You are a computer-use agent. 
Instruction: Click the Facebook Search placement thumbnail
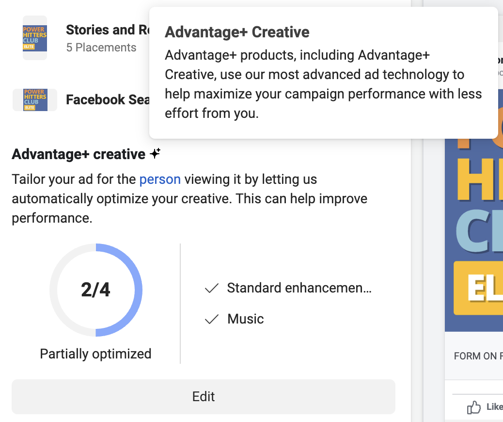pyautogui.click(x=35, y=100)
